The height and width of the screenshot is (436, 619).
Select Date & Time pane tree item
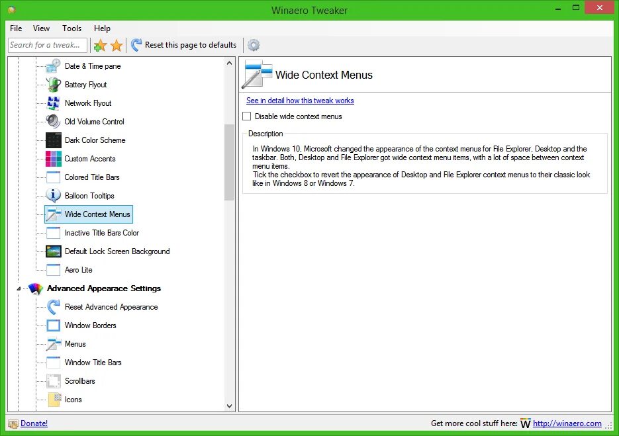pos(93,66)
